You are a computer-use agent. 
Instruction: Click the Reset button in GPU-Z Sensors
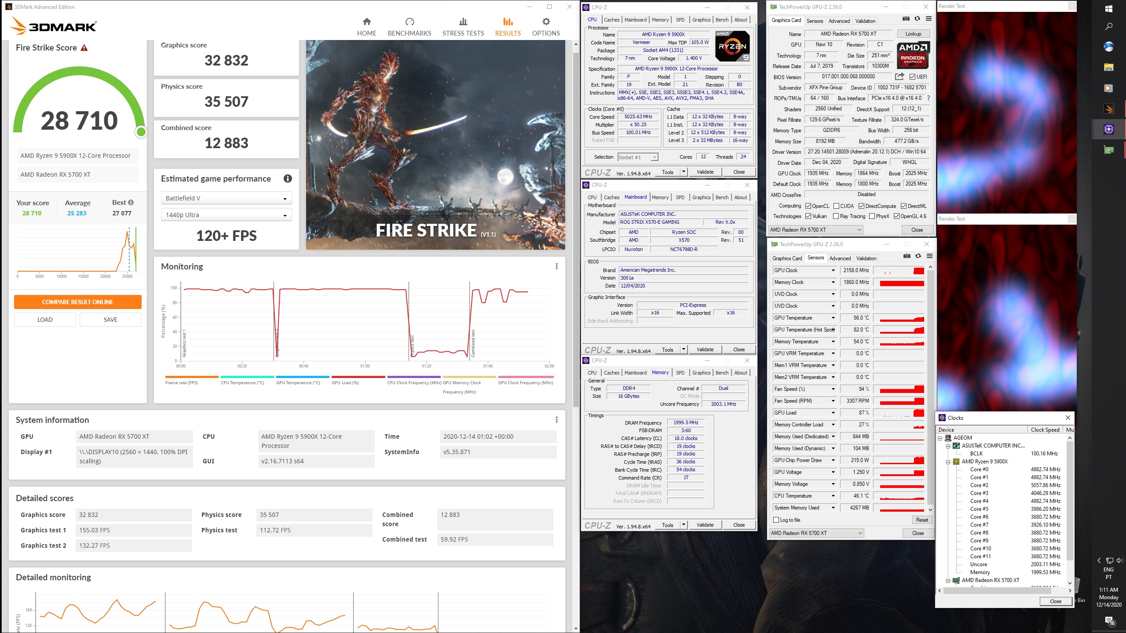[x=922, y=520]
